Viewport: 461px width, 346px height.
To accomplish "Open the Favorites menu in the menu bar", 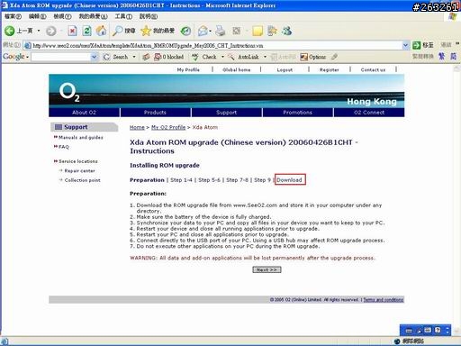I will (x=94, y=16).
